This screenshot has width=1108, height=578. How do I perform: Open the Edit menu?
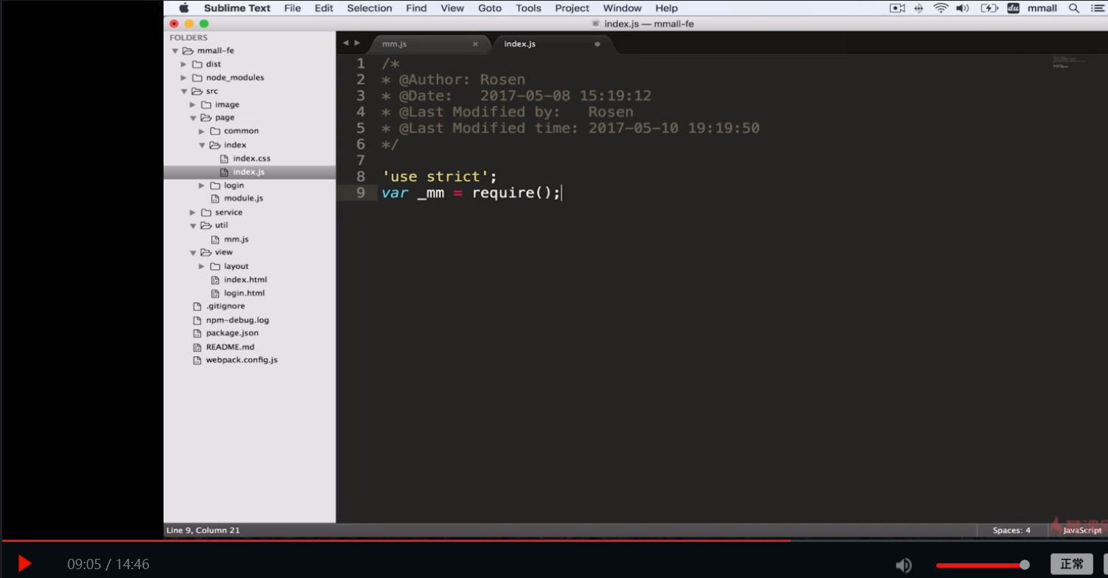click(324, 8)
